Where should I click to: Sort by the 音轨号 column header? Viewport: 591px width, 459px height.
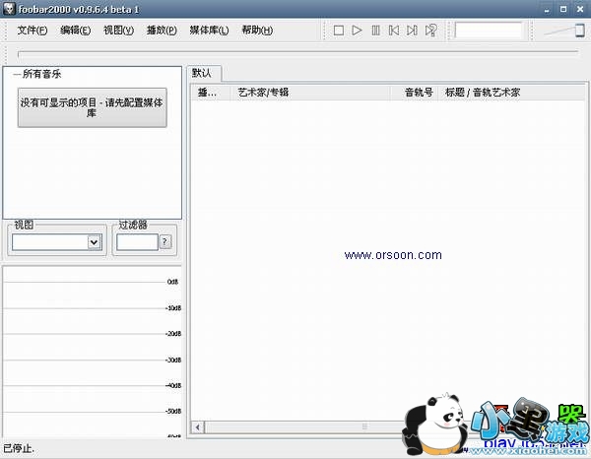414,93
